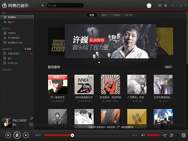Open 发现音乐 (Discover Music) in sidebar

(17, 17)
